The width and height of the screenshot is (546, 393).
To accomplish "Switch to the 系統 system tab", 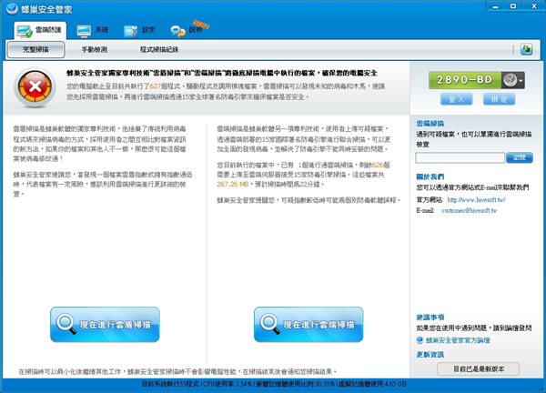I will point(93,31).
